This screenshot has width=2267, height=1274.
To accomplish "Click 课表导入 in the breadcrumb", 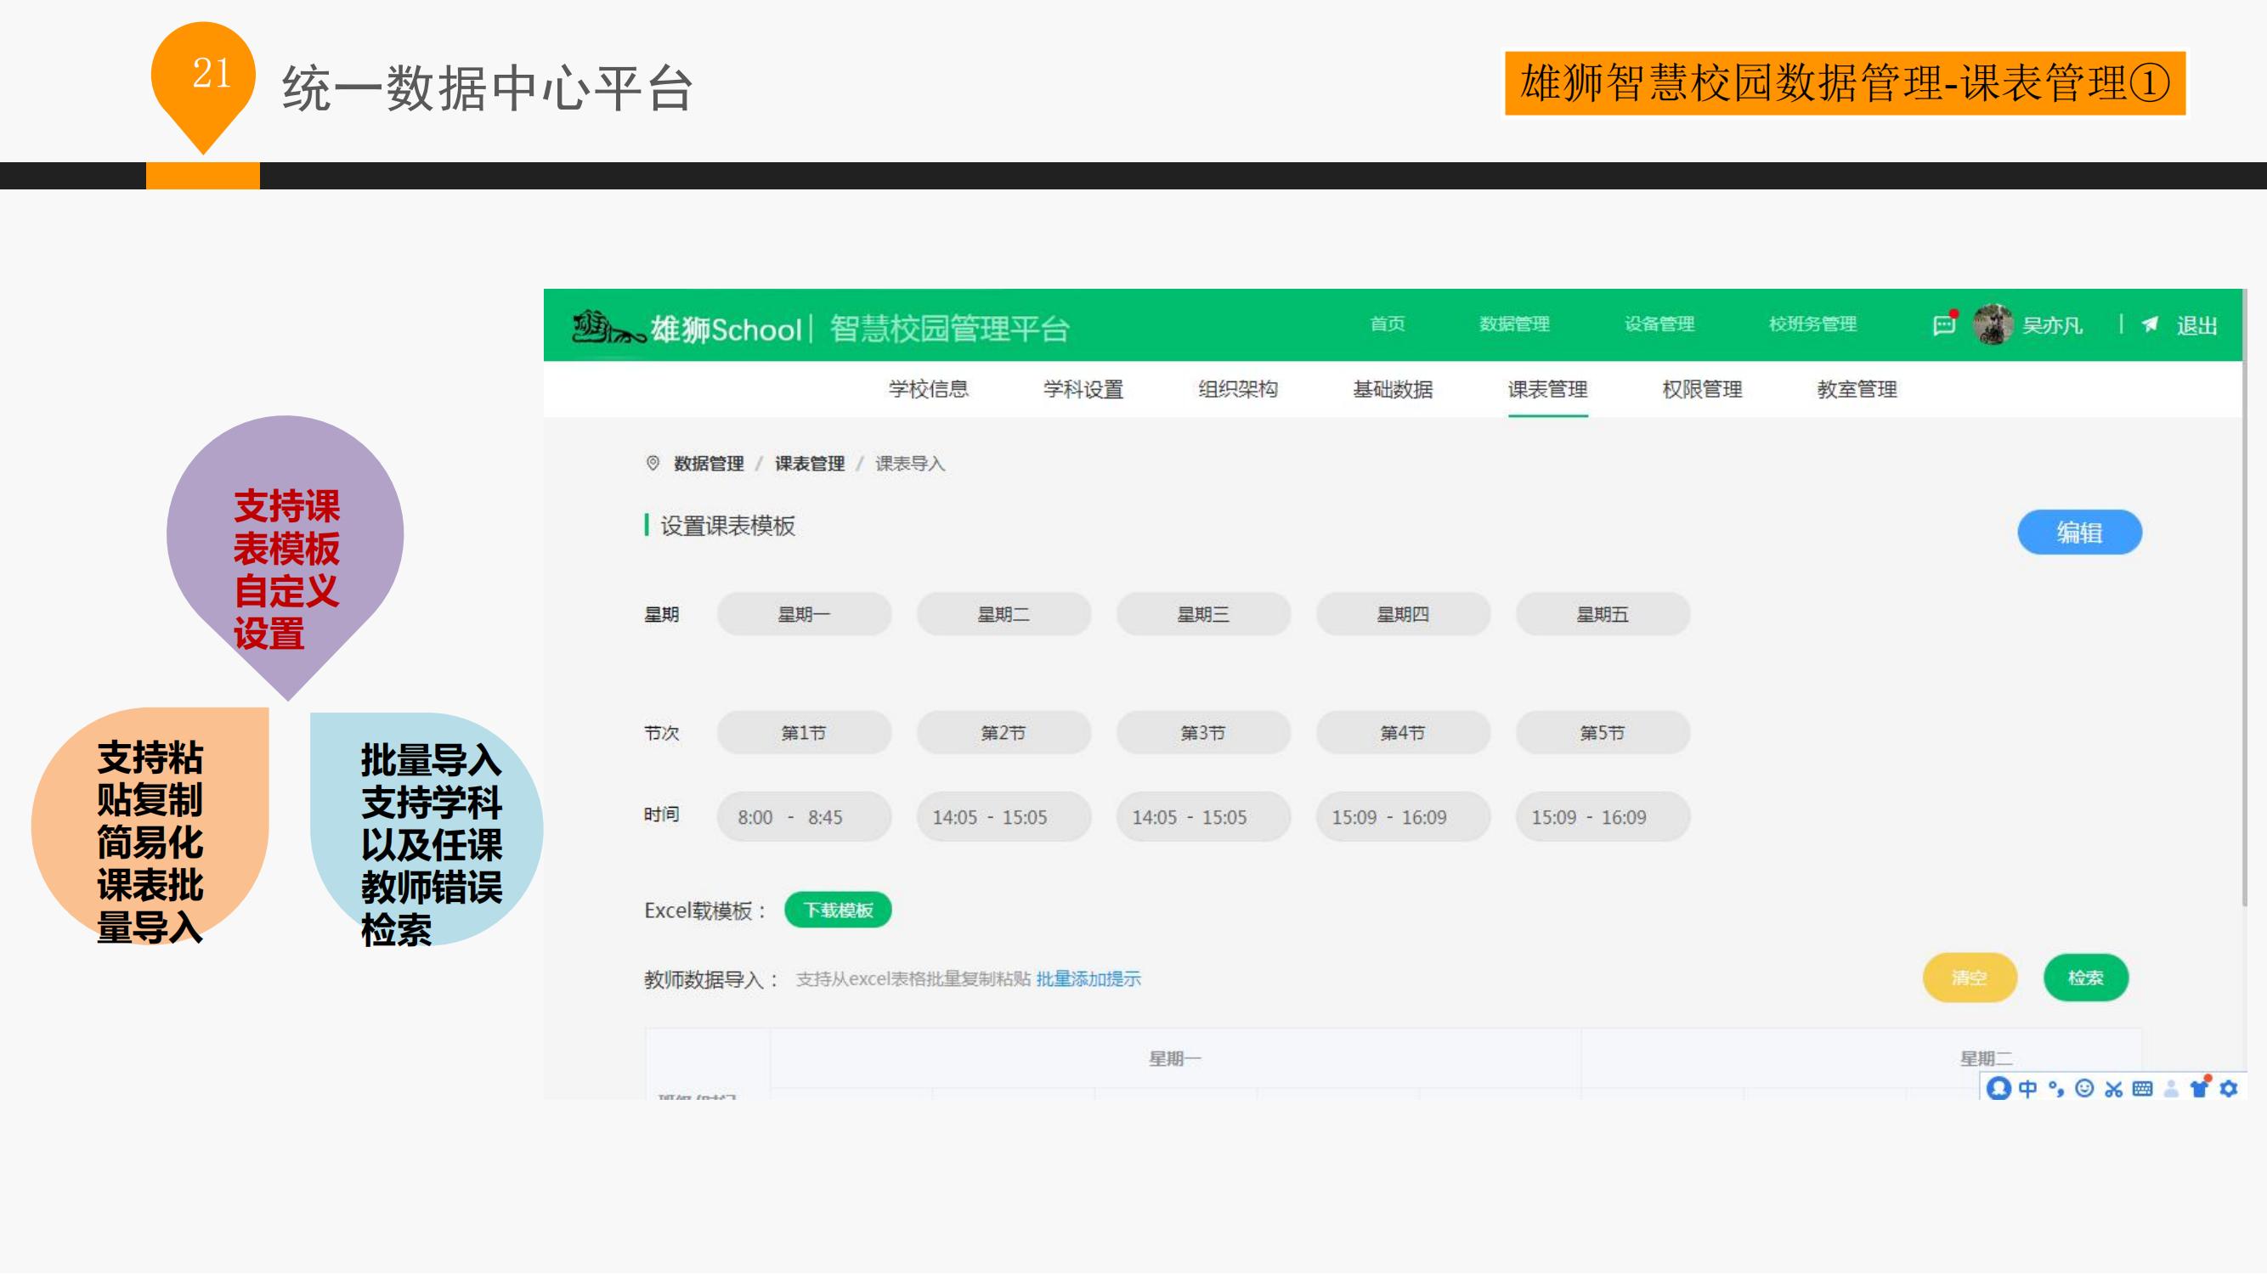I will pos(910,464).
